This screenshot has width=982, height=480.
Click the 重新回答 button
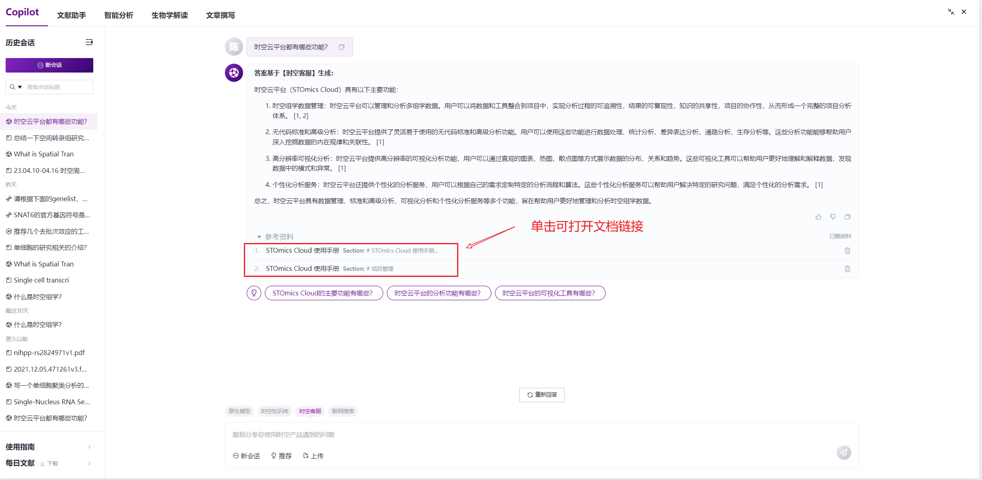point(541,395)
